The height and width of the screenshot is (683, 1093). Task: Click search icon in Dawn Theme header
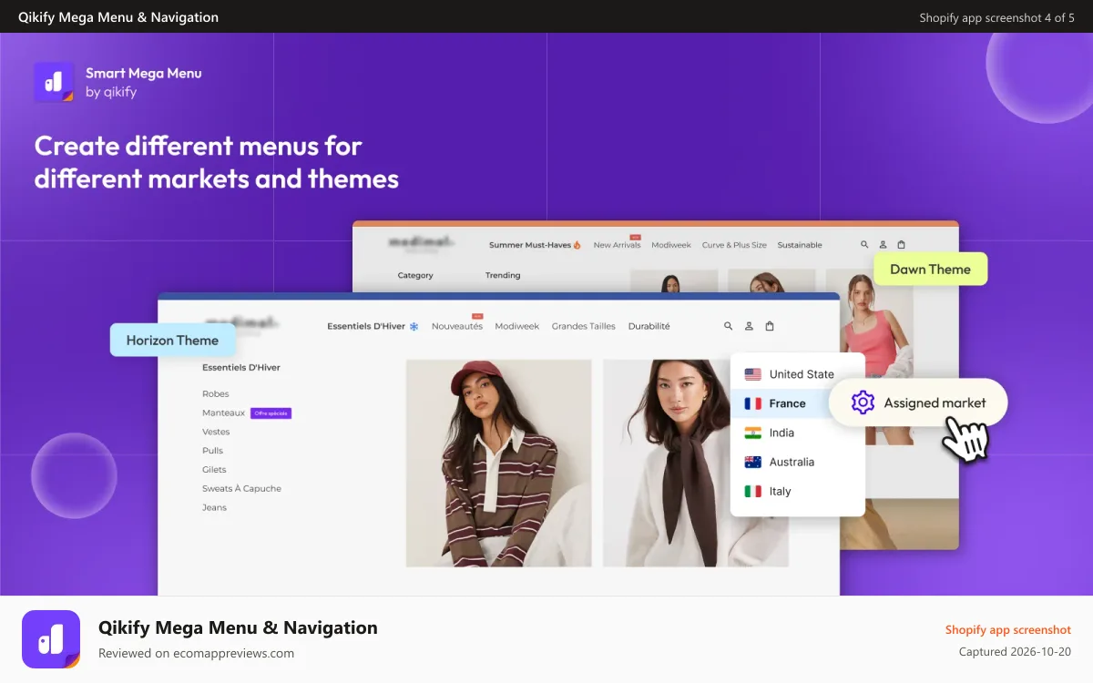click(864, 245)
